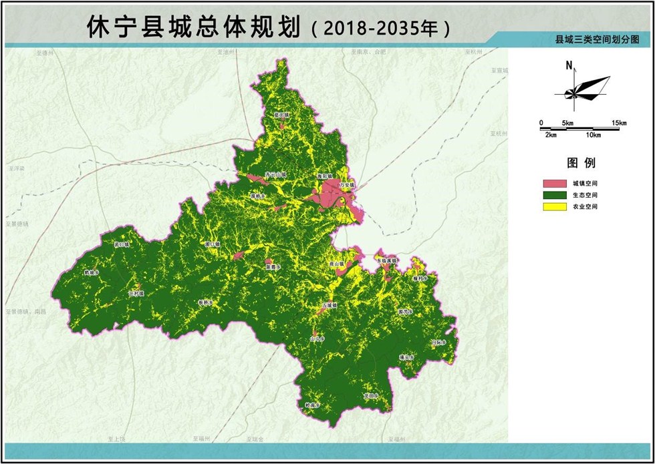The width and height of the screenshot is (655, 464).
Task: Select the 城镇空间 legend label
Action: [585, 184]
